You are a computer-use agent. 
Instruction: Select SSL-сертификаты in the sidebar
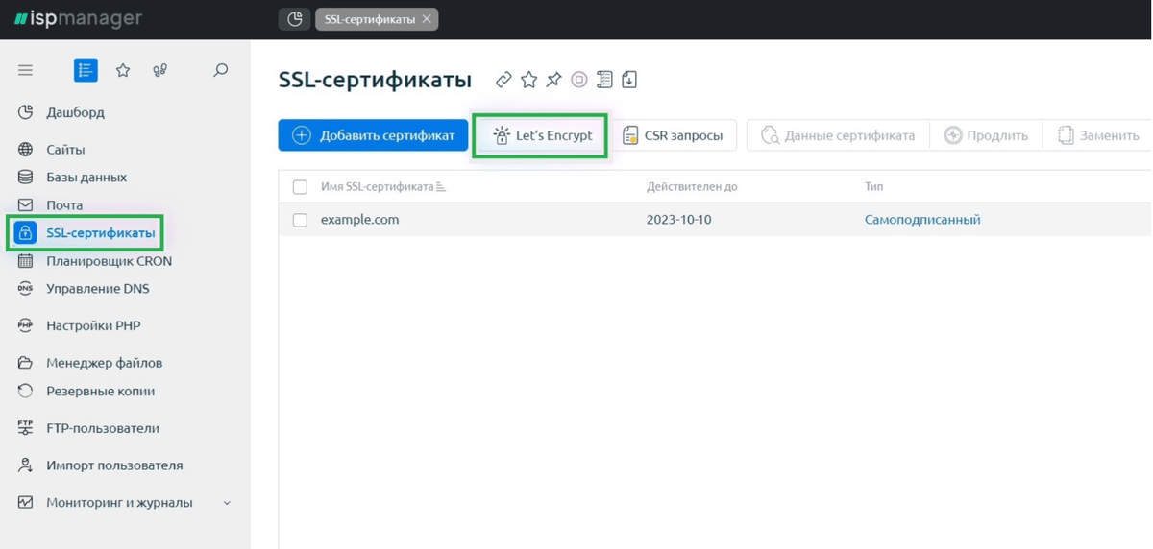tap(86, 233)
